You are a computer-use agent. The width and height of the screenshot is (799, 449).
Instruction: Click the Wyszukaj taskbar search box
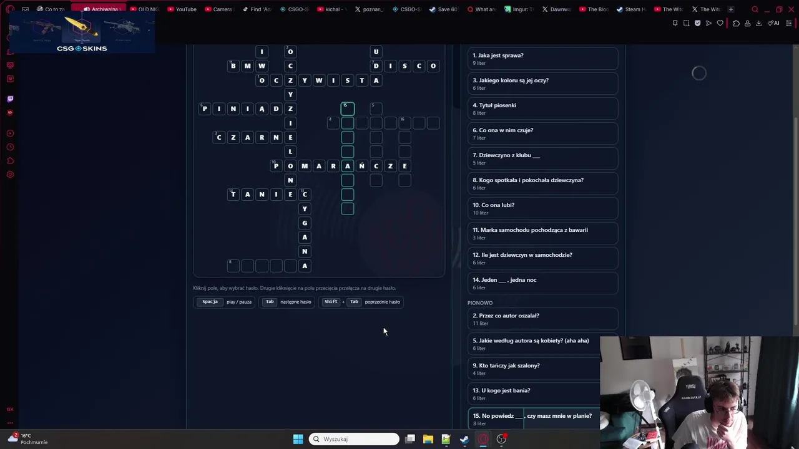(354, 439)
